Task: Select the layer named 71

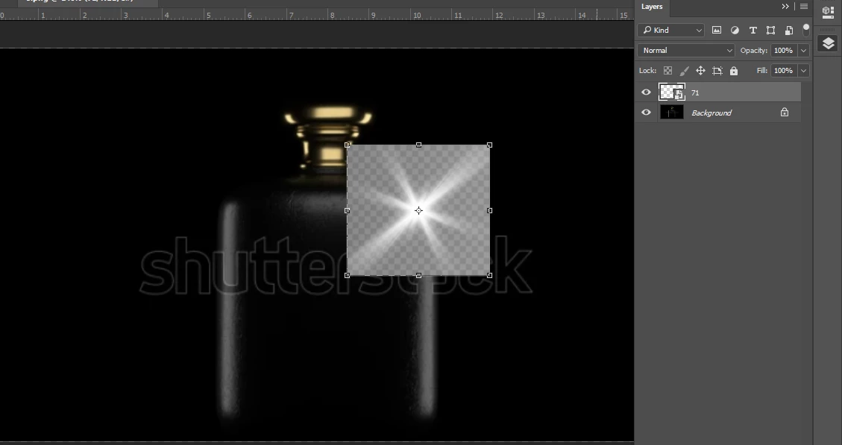Action: pos(695,93)
